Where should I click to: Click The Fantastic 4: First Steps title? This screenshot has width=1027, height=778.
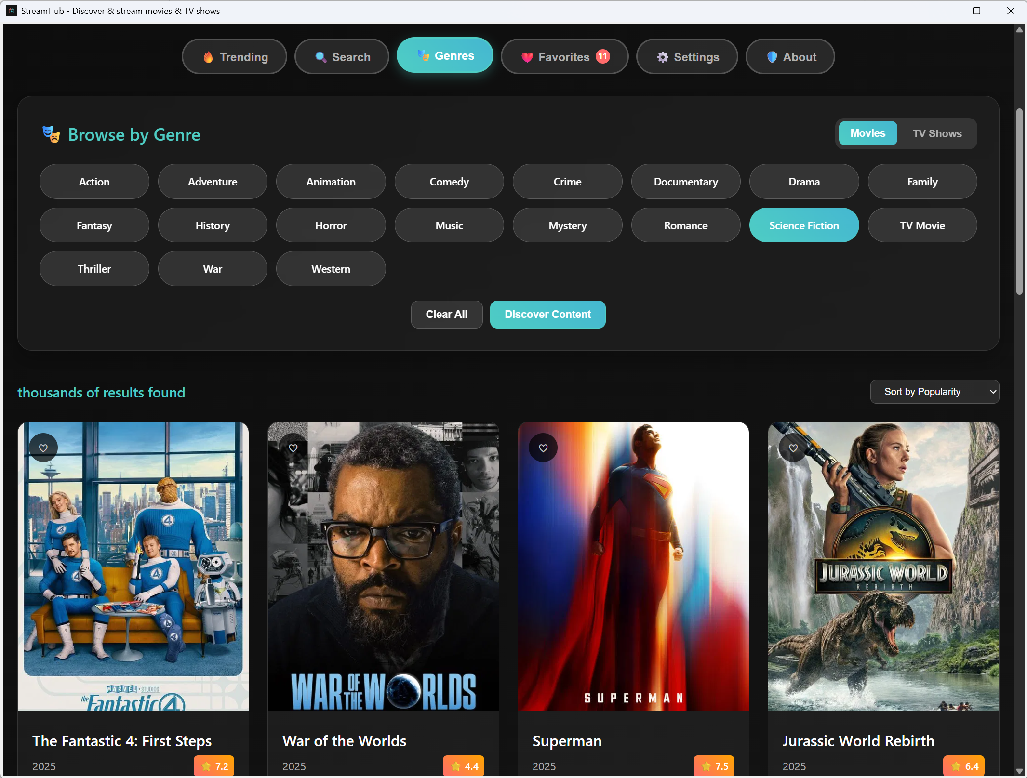click(x=122, y=741)
